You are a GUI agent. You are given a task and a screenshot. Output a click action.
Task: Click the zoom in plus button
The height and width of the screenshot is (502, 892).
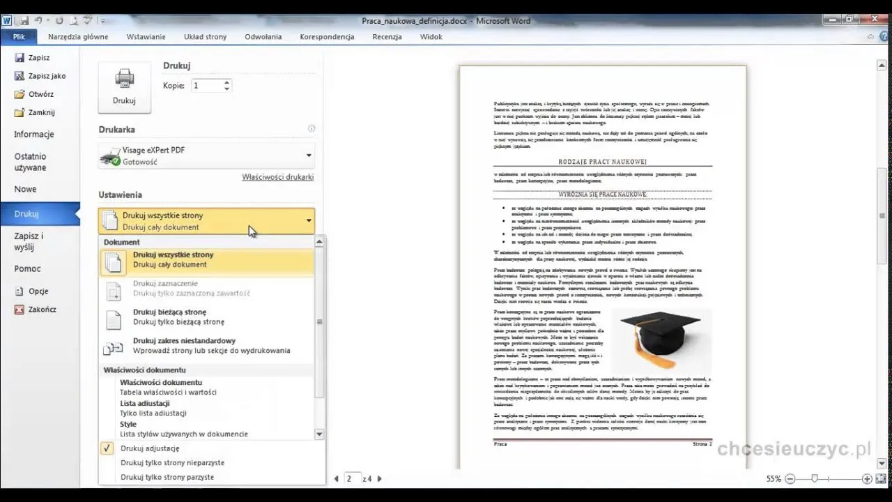coord(867,479)
